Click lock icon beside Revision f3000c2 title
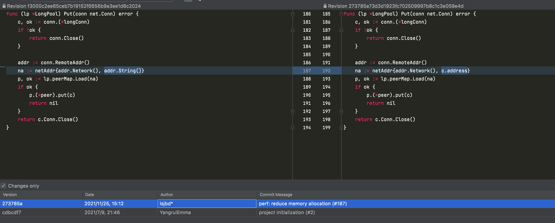Viewport: 555px width, 223px height. 3,6
